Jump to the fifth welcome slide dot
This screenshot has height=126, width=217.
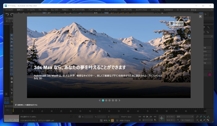coord(116,100)
